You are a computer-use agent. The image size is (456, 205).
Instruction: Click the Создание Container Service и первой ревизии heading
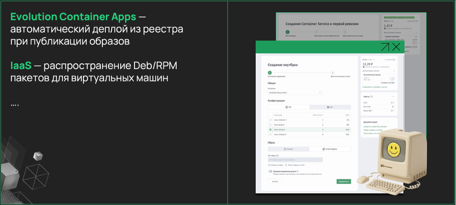(322, 24)
